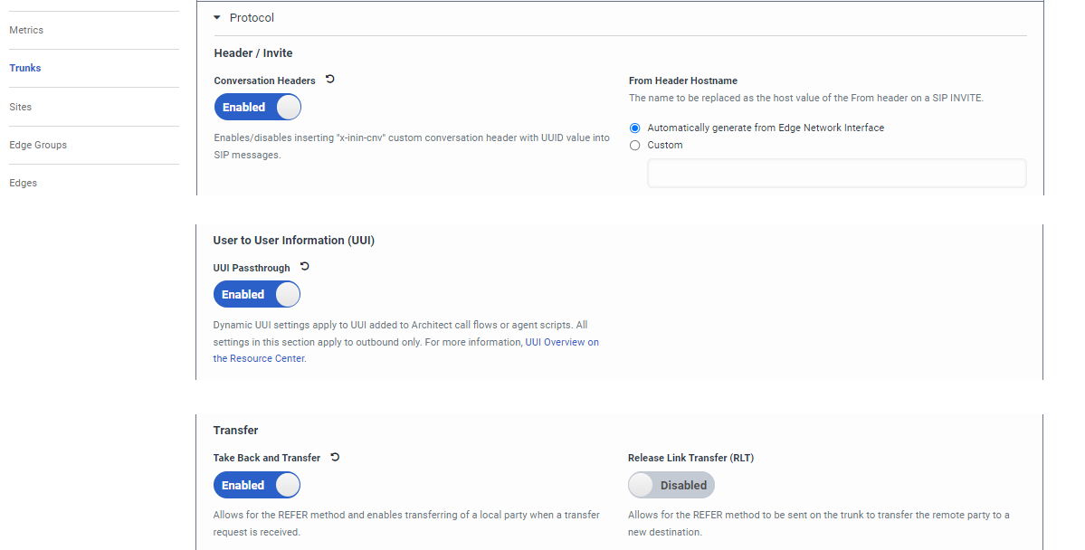Toggle Conversation Headers switch
This screenshot has width=1085, height=550.
tap(257, 108)
